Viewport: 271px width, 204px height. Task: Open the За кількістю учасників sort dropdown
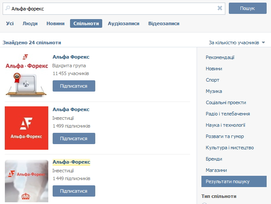click(237, 43)
